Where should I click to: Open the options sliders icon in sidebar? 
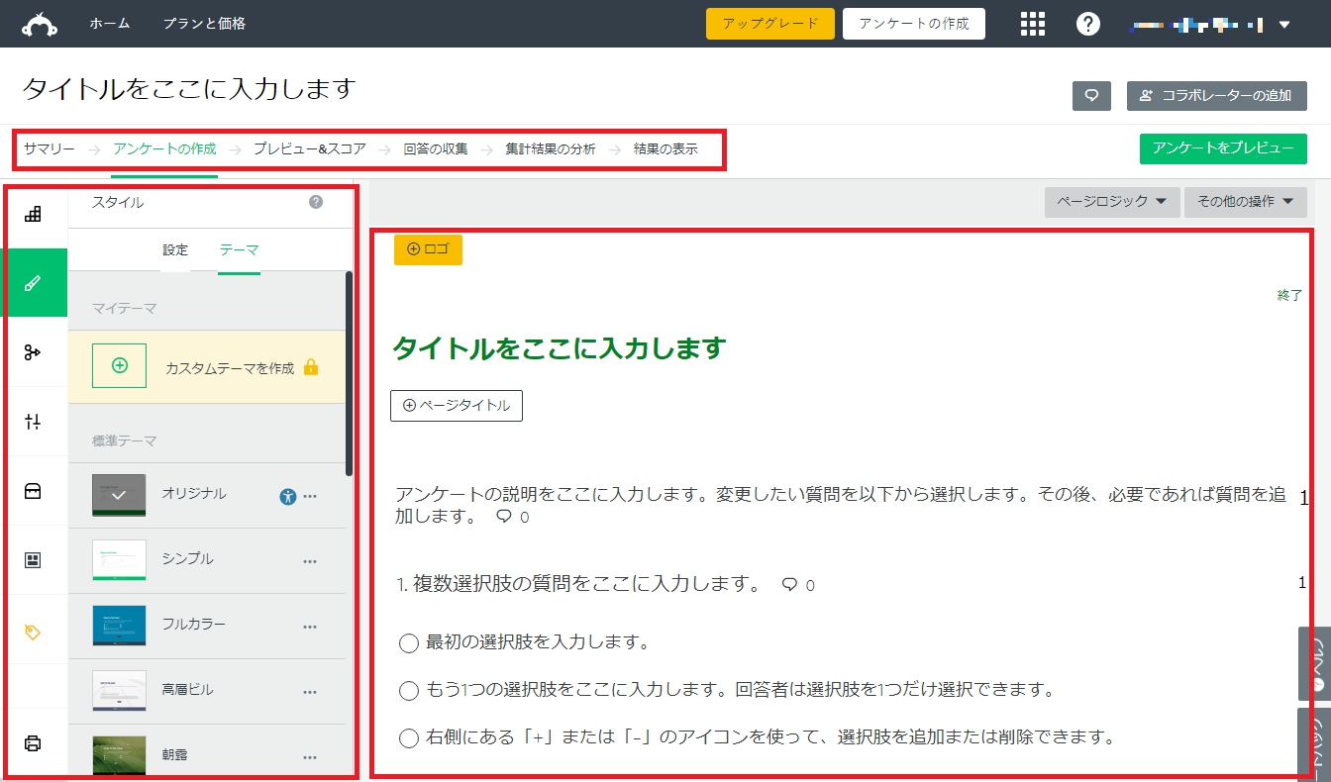(33, 422)
